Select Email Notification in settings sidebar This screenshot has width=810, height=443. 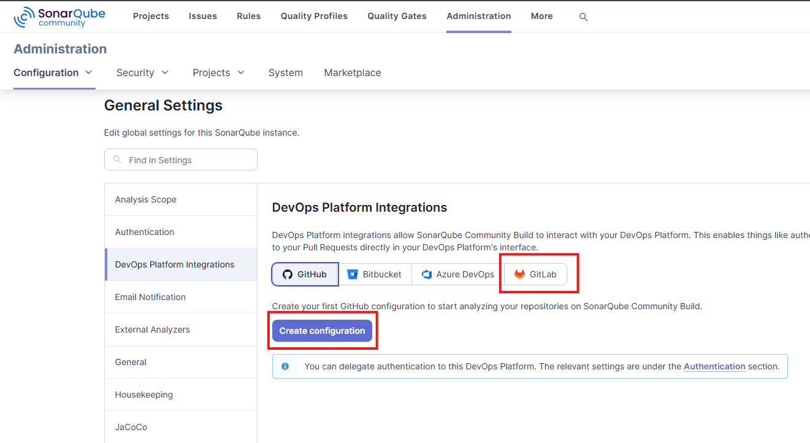(x=181, y=297)
